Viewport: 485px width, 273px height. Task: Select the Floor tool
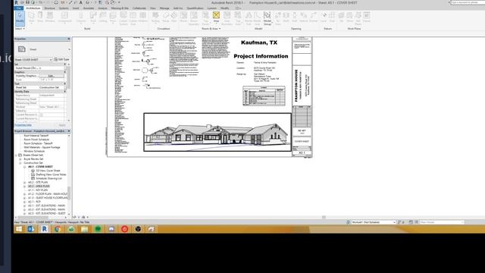(113, 17)
